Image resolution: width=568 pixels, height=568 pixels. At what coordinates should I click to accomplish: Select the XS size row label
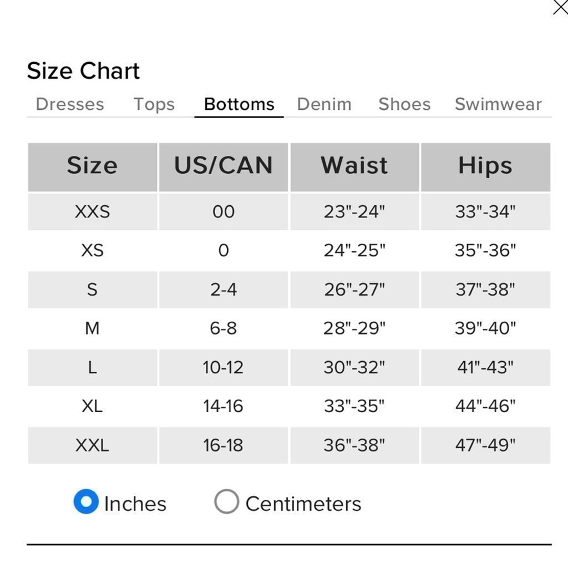(93, 250)
